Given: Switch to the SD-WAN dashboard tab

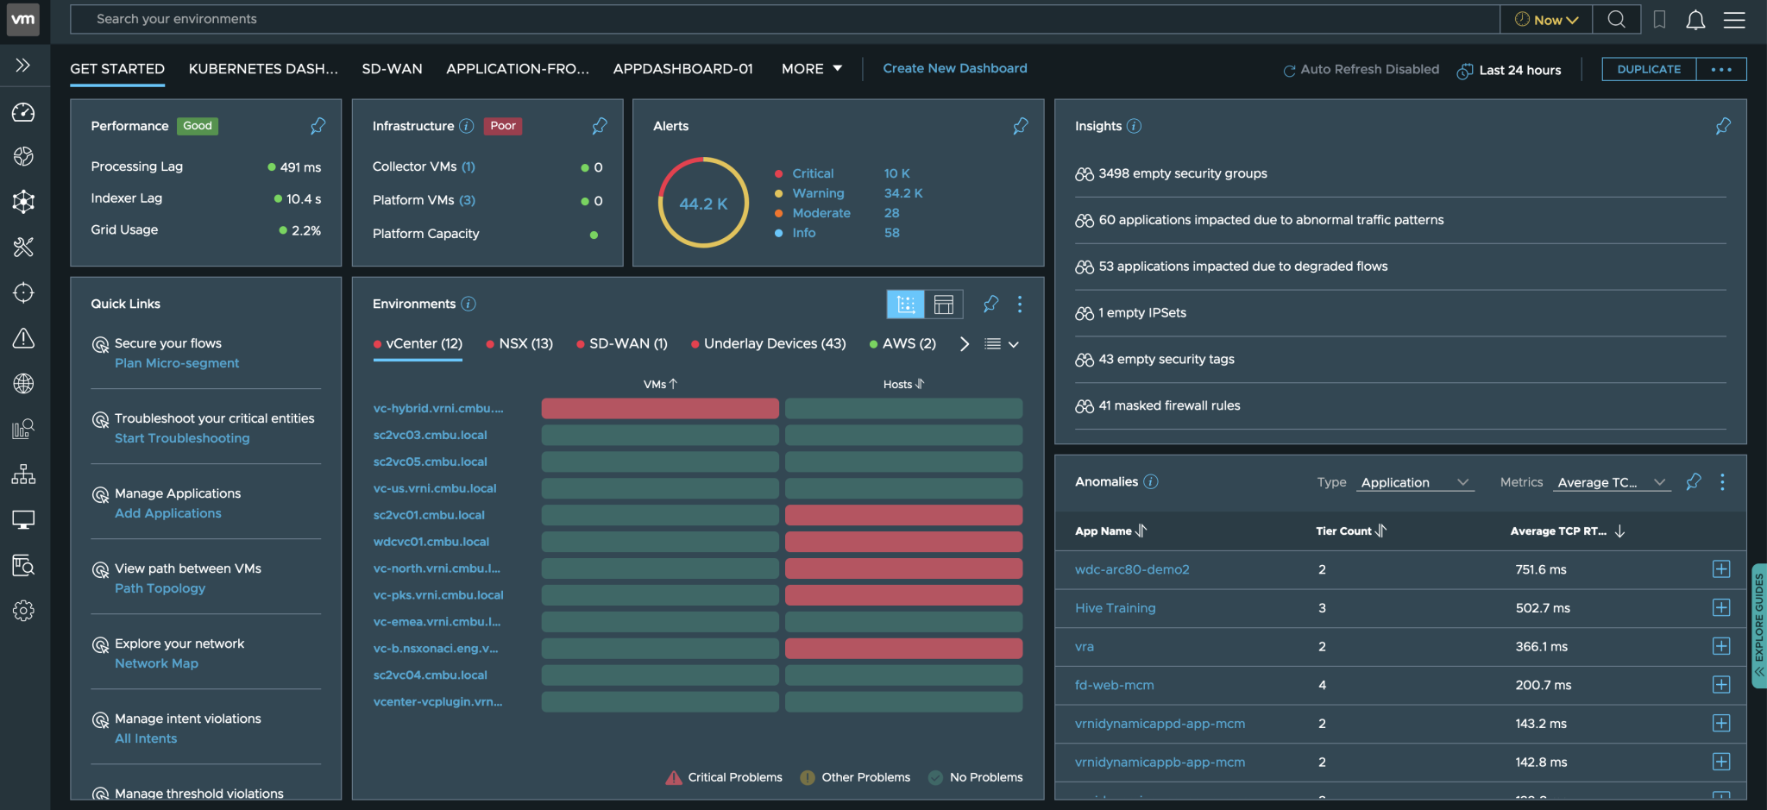Looking at the screenshot, I should [392, 68].
